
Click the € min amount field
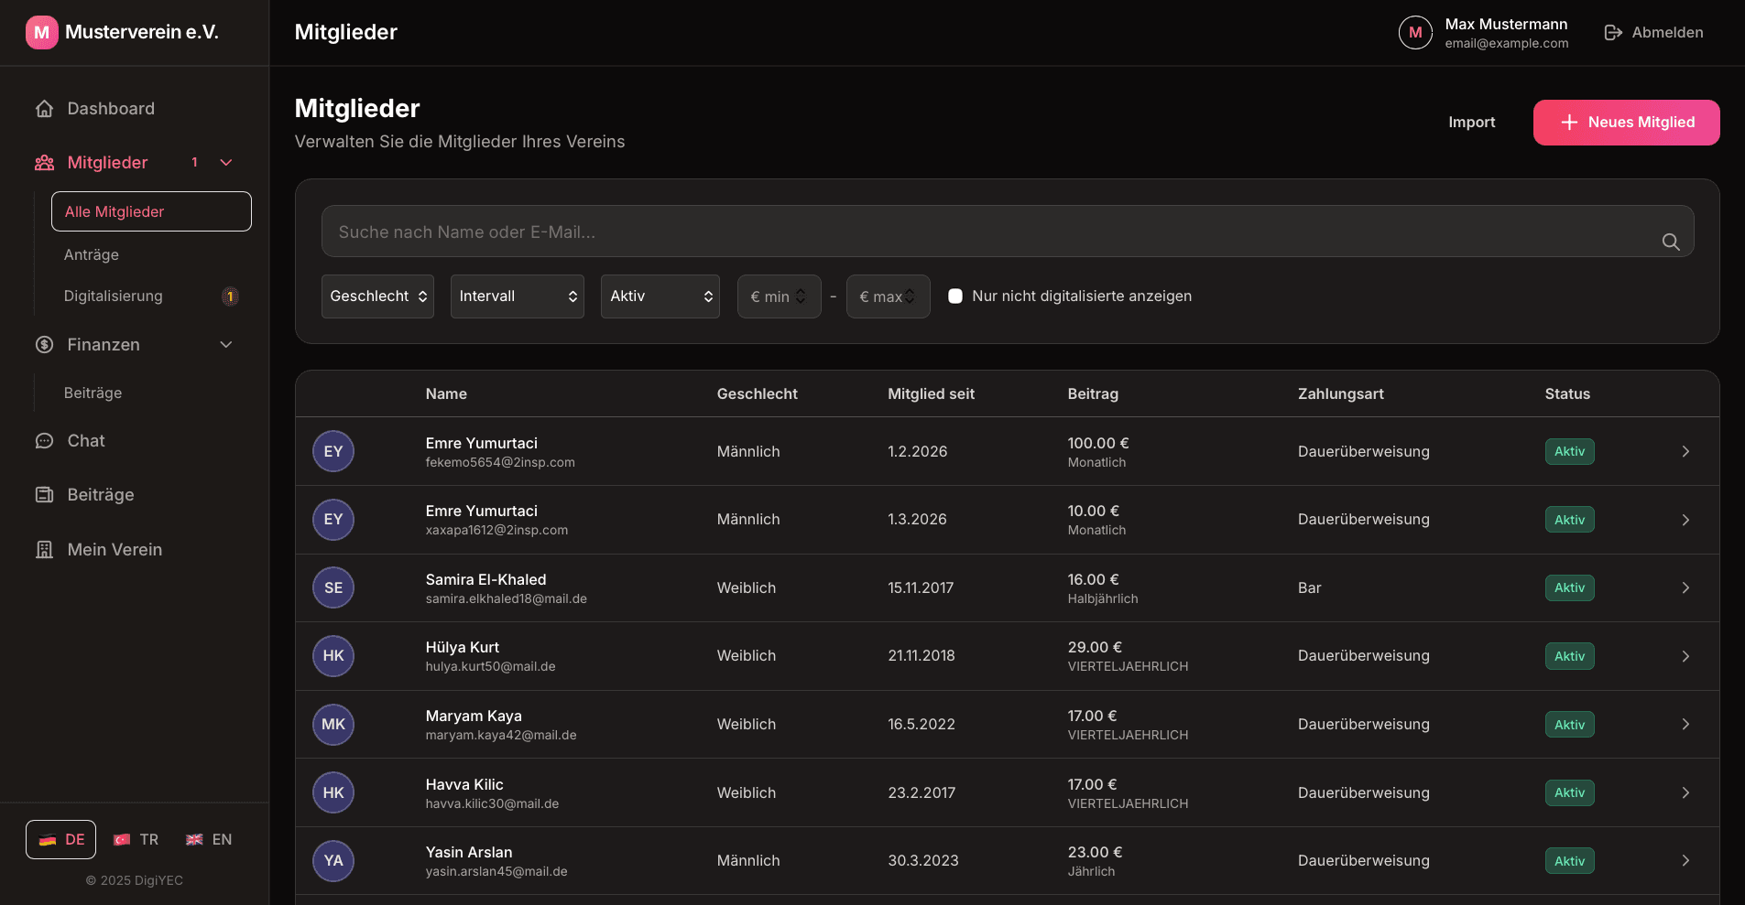[x=780, y=296]
